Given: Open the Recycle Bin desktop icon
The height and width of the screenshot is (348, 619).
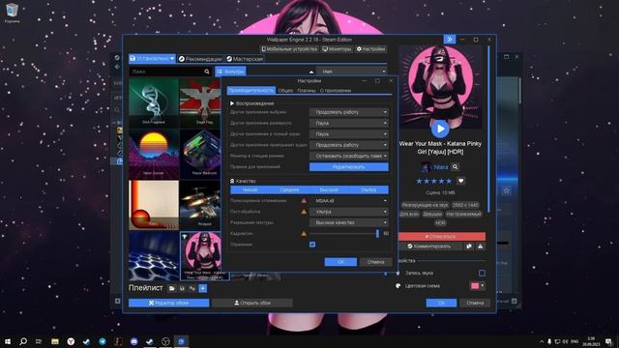Looking at the screenshot, I should click(x=12, y=13).
